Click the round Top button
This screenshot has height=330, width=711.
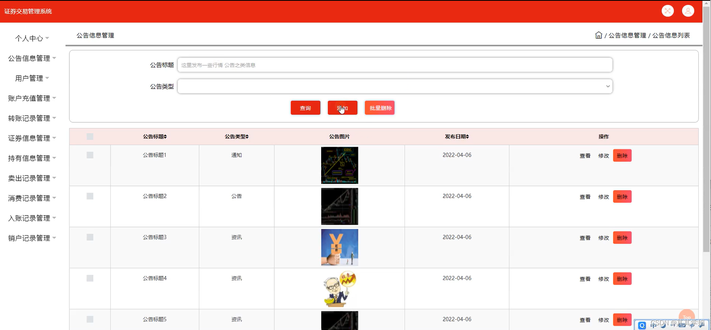click(x=687, y=317)
